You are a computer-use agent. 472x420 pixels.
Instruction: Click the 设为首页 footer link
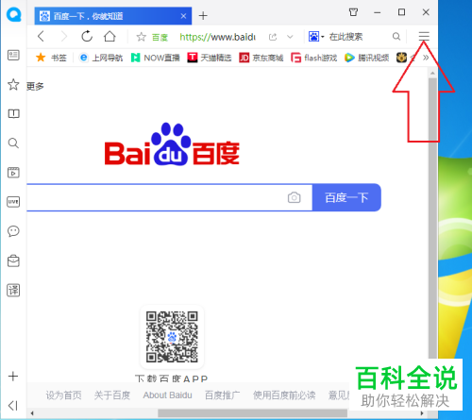(63, 395)
